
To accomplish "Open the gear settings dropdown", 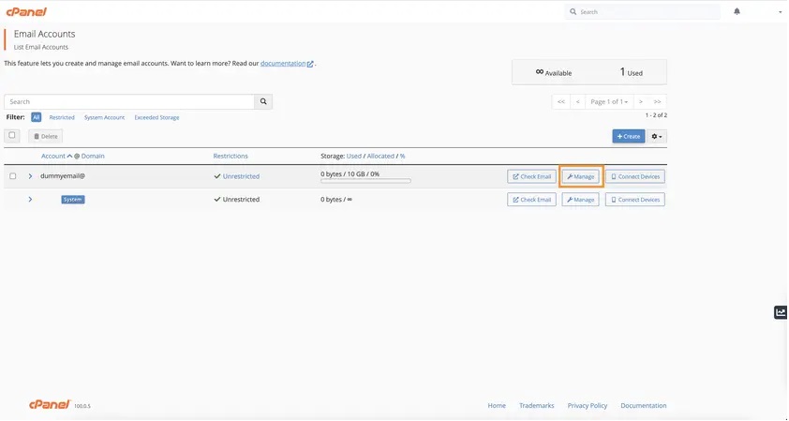I will pyautogui.click(x=657, y=136).
